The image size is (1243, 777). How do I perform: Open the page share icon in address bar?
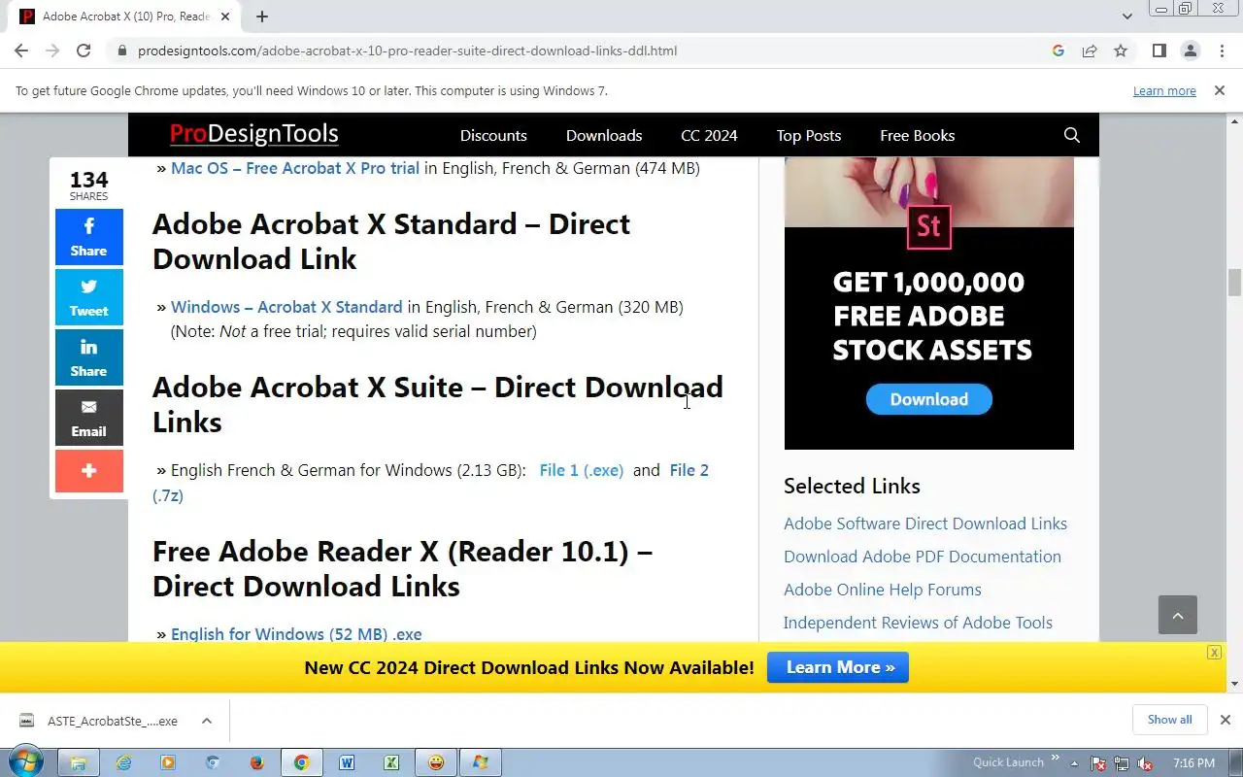(x=1090, y=51)
